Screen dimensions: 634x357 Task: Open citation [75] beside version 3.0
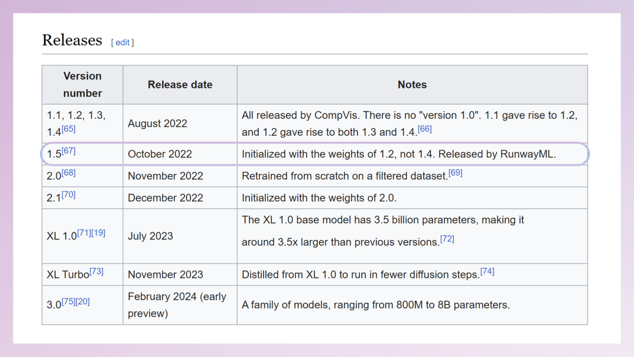(x=68, y=302)
